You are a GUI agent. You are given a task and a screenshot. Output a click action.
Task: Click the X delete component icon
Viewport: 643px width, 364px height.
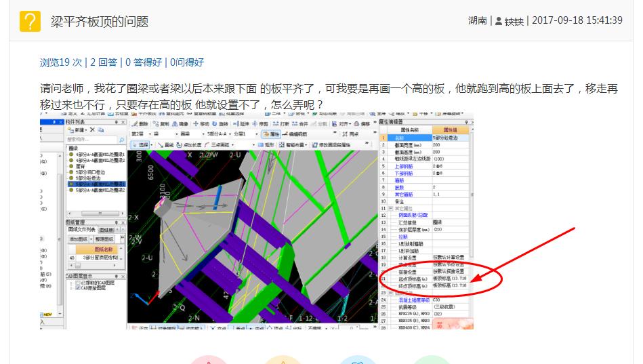(x=92, y=129)
